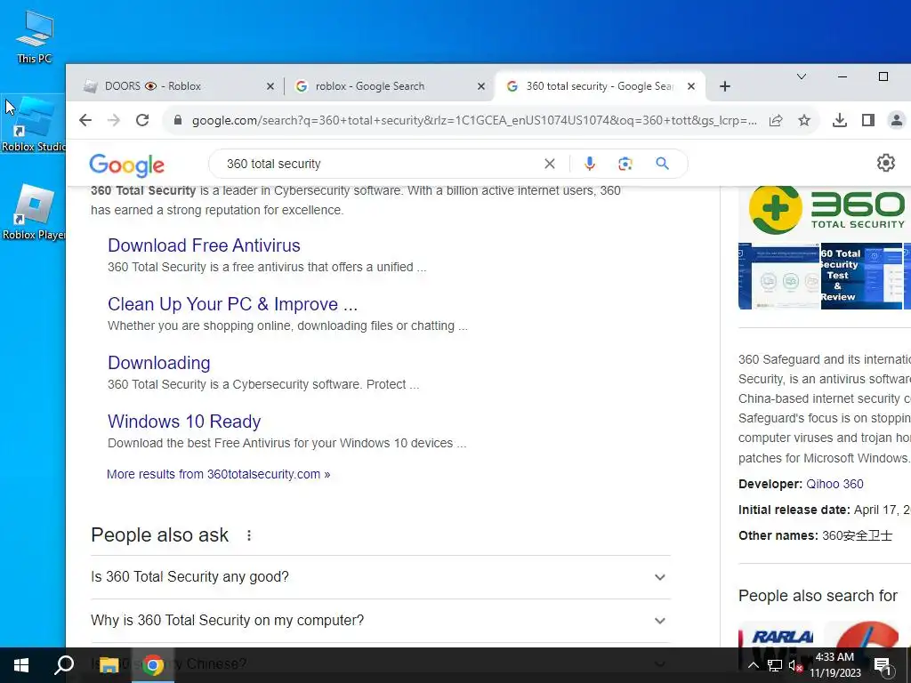Open More results from 360totalsecurity.com
The image size is (911, 683).
219,474
